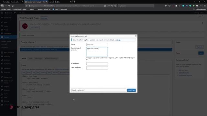This screenshot has height=116, width=207.
Task: Close the Contact Us browser tab
Action: [22, 2]
